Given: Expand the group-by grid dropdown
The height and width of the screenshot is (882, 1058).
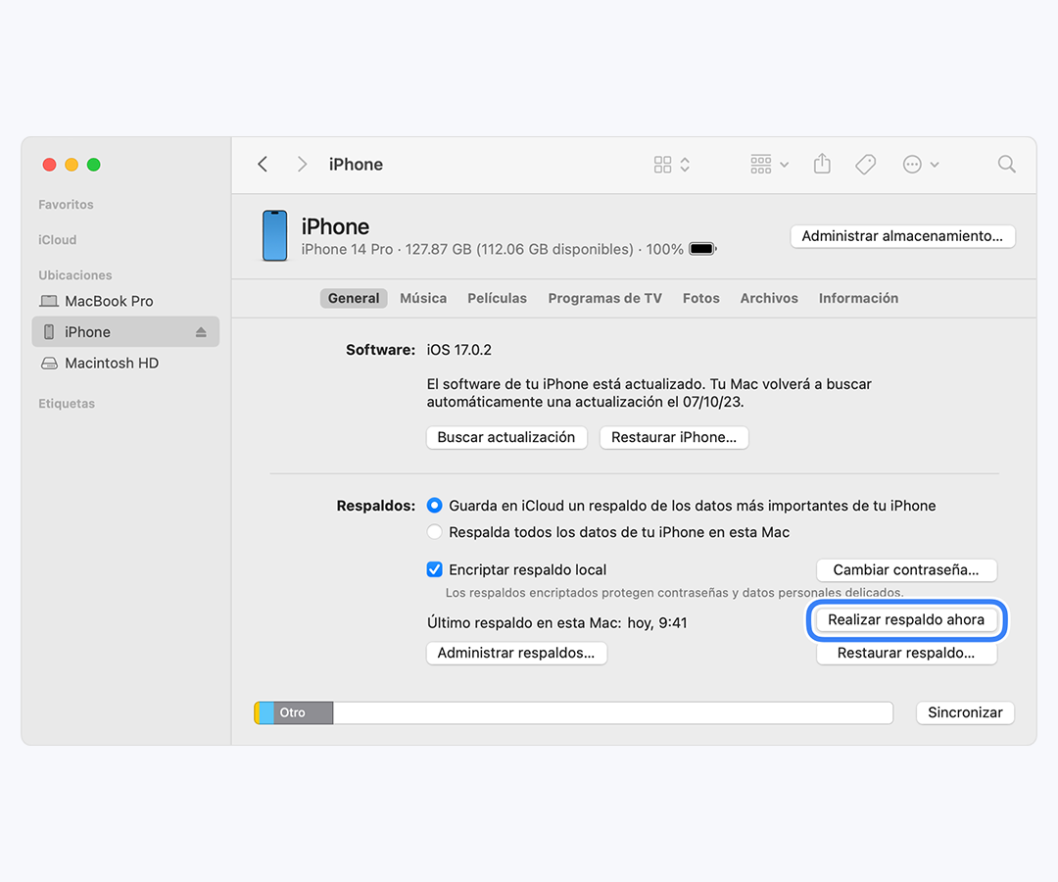Looking at the screenshot, I should pos(769,165).
